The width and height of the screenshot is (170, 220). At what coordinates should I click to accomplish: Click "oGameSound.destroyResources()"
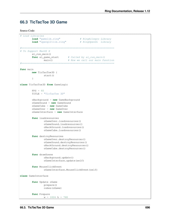(x=65, y=142)
